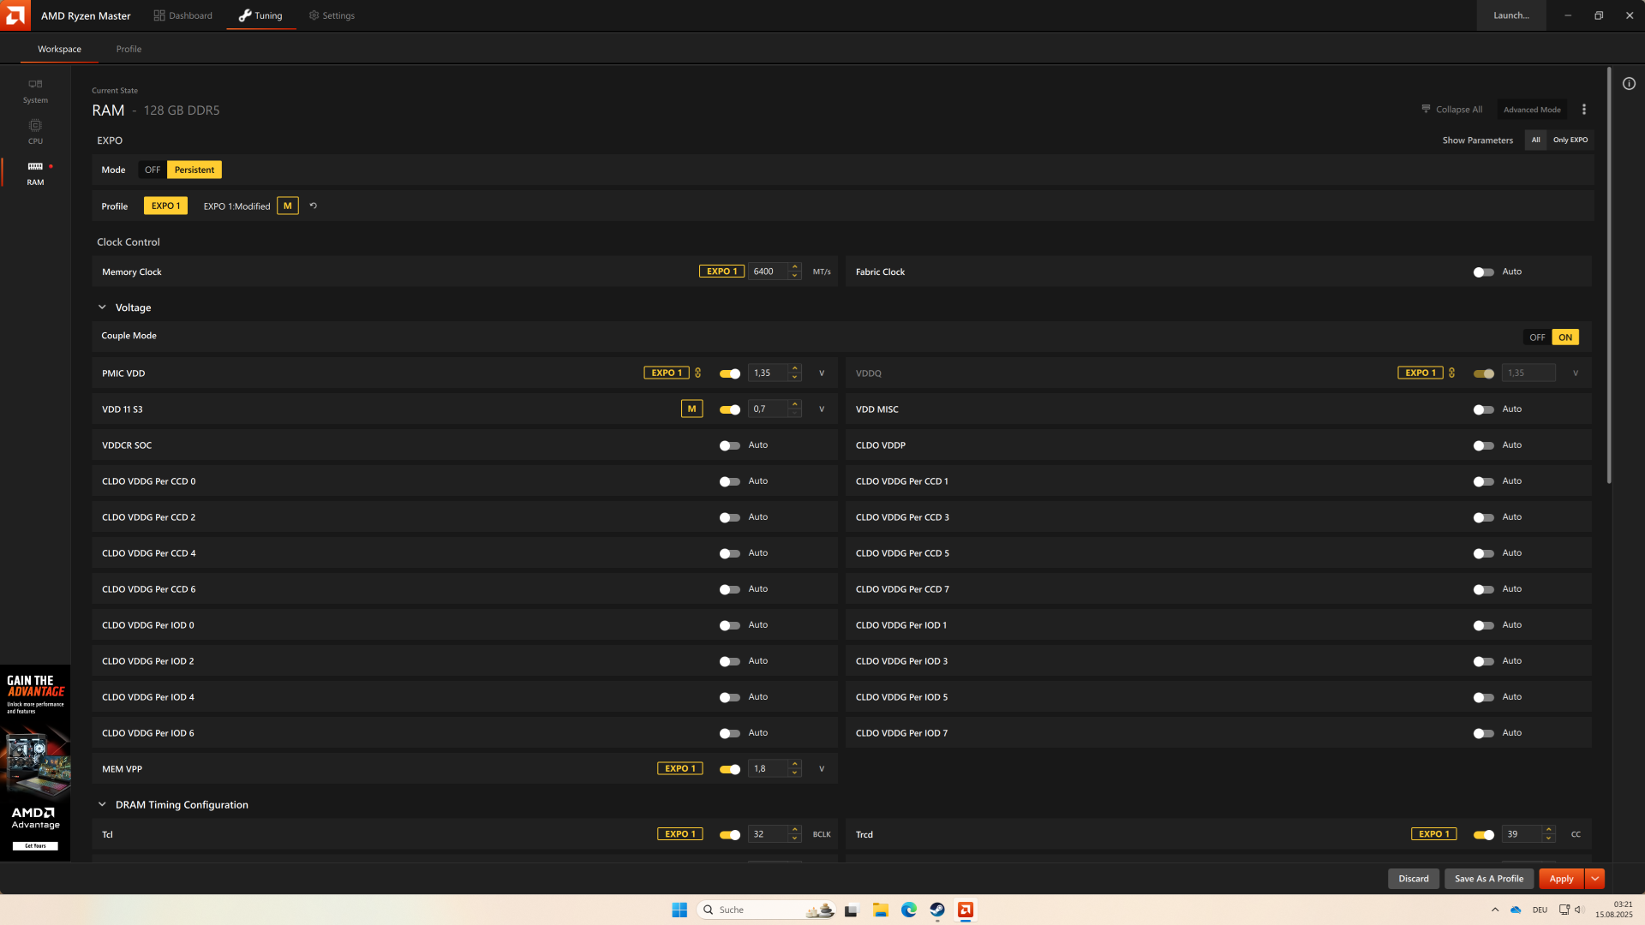Switch to Workspace tab

[x=59, y=49]
